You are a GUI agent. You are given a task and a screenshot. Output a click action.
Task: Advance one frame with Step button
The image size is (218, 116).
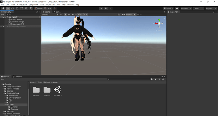coord(110,8)
